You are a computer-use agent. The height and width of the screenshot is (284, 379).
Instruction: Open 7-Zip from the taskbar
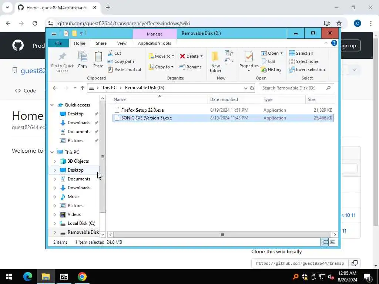pyautogui.click(x=64, y=277)
